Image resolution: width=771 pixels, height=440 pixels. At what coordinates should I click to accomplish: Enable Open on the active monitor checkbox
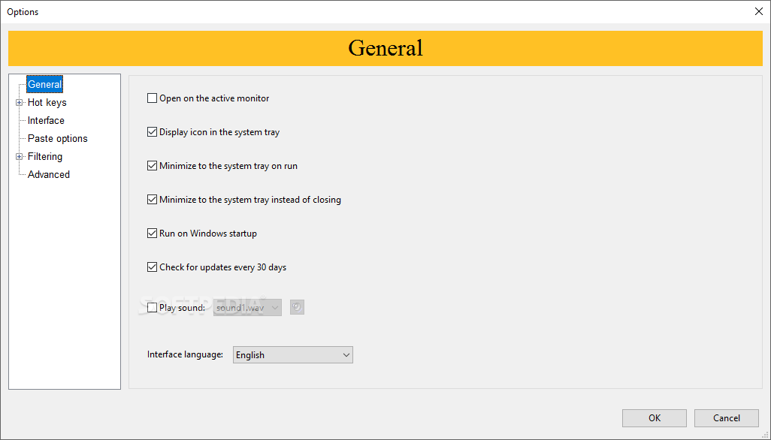pyautogui.click(x=153, y=98)
